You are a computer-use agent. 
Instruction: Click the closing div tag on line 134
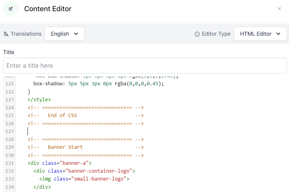42,187
